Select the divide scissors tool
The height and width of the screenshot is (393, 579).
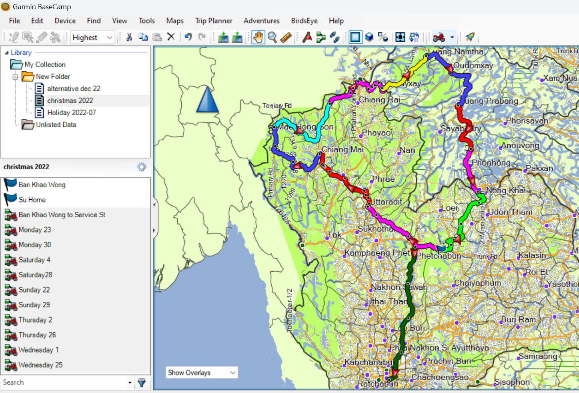pos(55,37)
